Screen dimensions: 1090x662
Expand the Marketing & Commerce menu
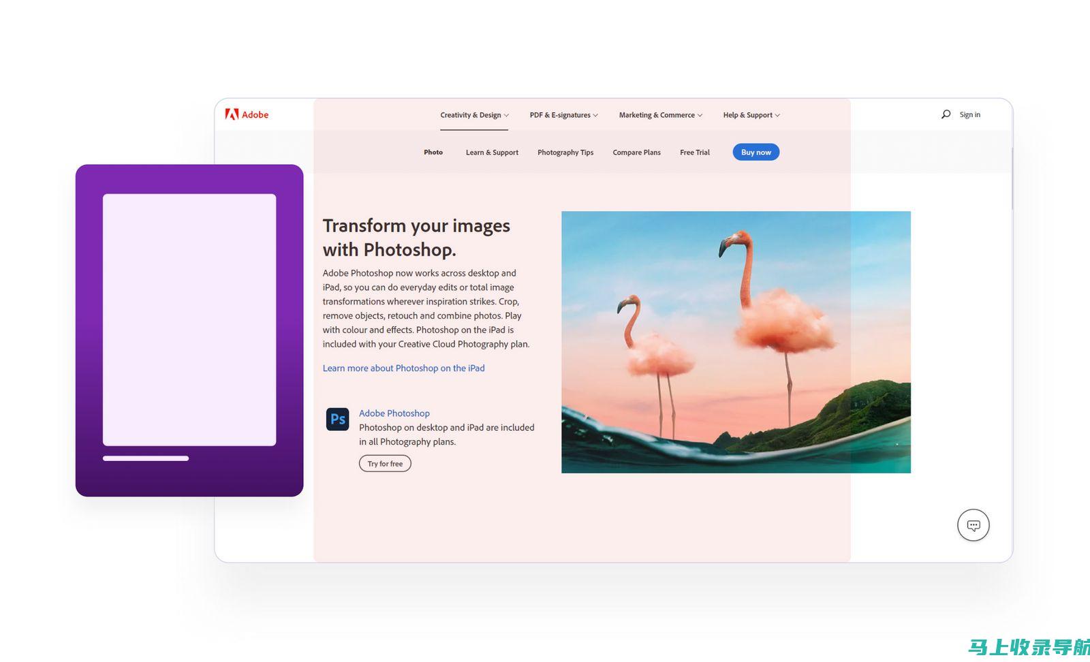[x=660, y=115]
